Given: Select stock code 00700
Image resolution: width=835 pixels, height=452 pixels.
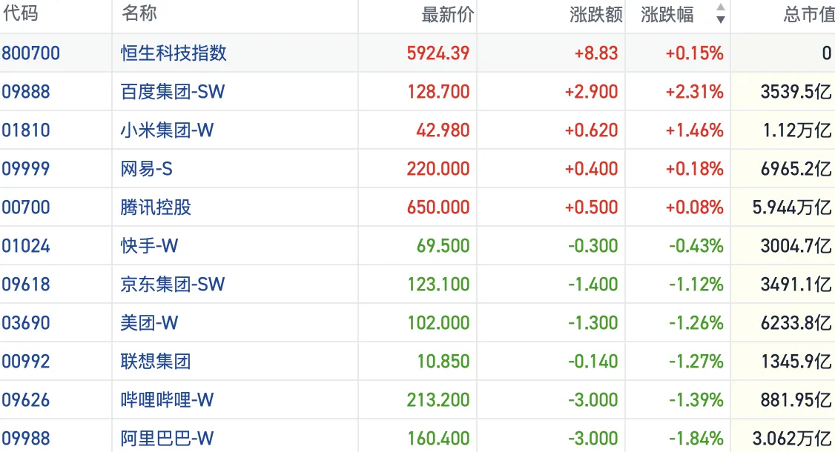Looking at the screenshot, I should [x=25, y=207].
